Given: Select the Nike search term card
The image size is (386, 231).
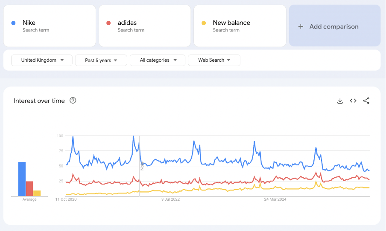Looking at the screenshot, I should click(x=50, y=26).
